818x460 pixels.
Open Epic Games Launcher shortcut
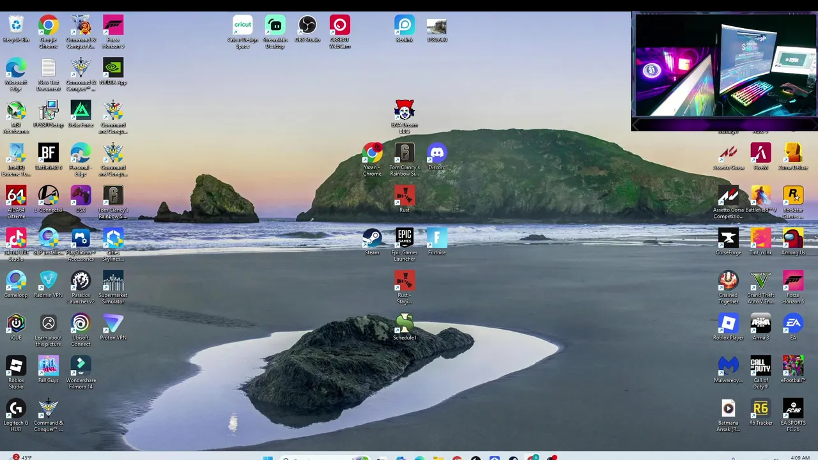pos(405,245)
